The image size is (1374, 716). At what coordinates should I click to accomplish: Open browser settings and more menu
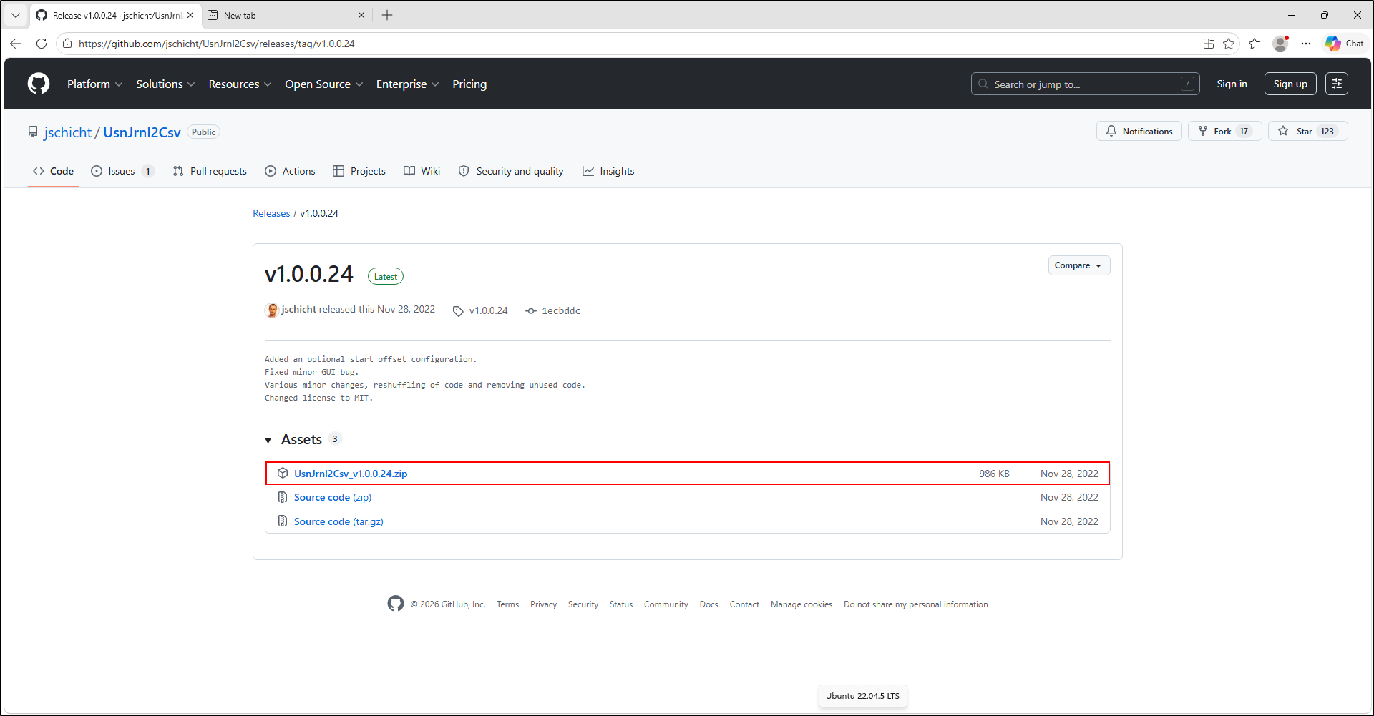[x=1306, y=44]
